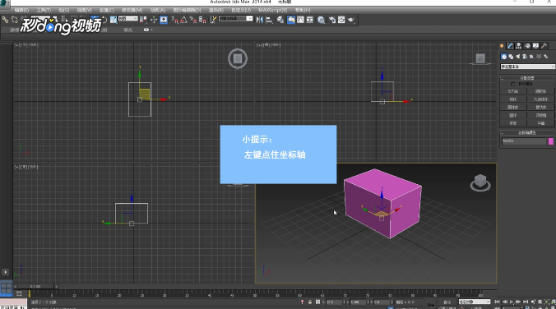Toggle Spinner Snap
This screenshot has width=556, height=309.
click(202, 20)
